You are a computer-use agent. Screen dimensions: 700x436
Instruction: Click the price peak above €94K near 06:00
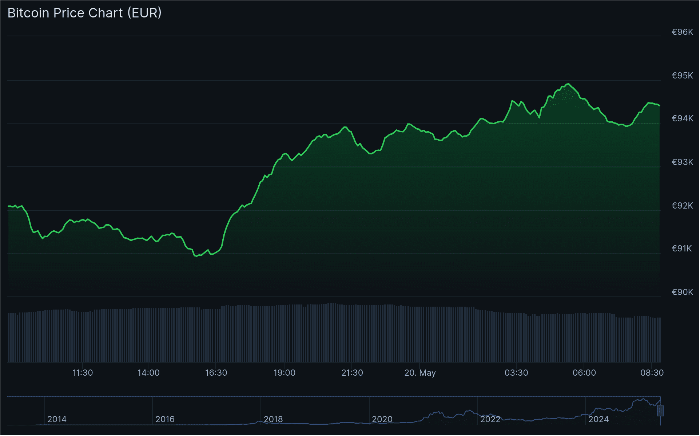pyautogui.click(x=569, y=84)
